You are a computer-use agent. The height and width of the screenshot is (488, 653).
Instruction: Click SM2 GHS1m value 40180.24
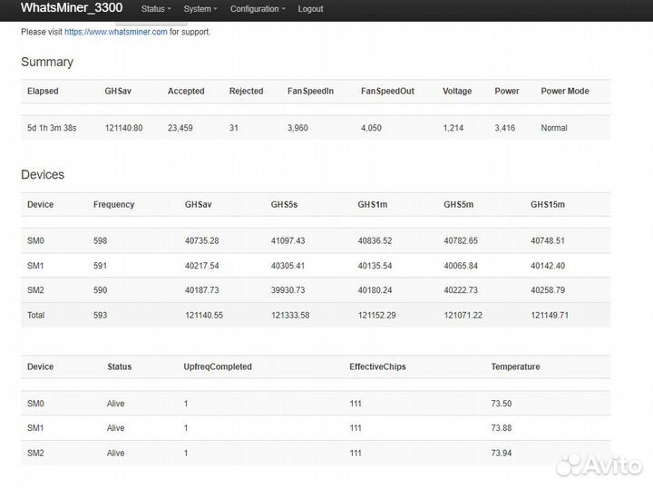pos(375,290)
